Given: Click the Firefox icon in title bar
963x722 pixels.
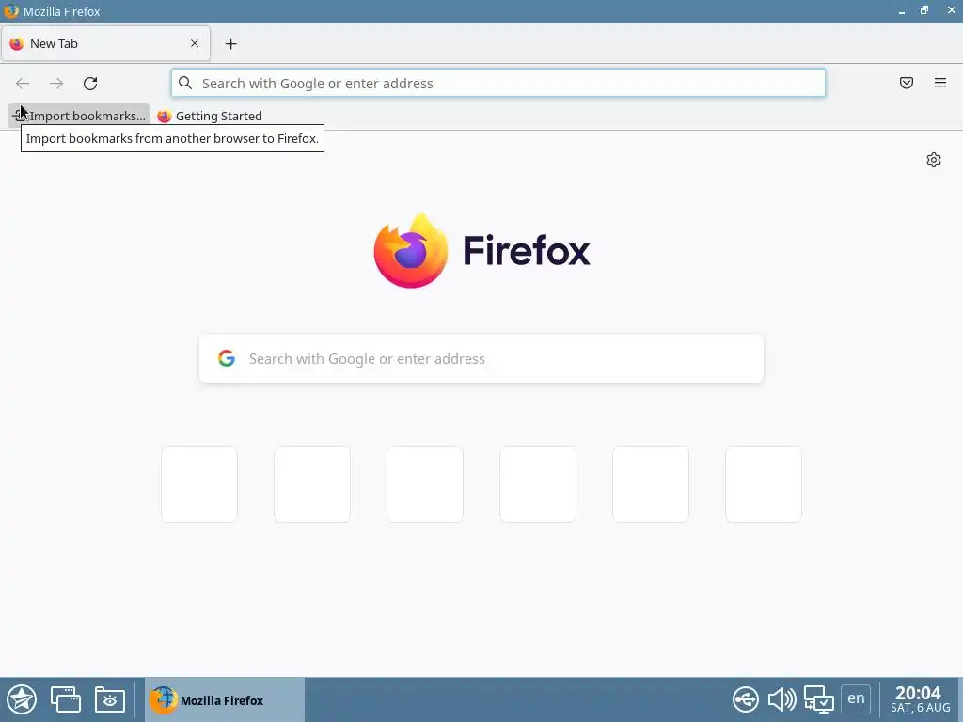Looking at the screenshot, I should coord(11,11).
